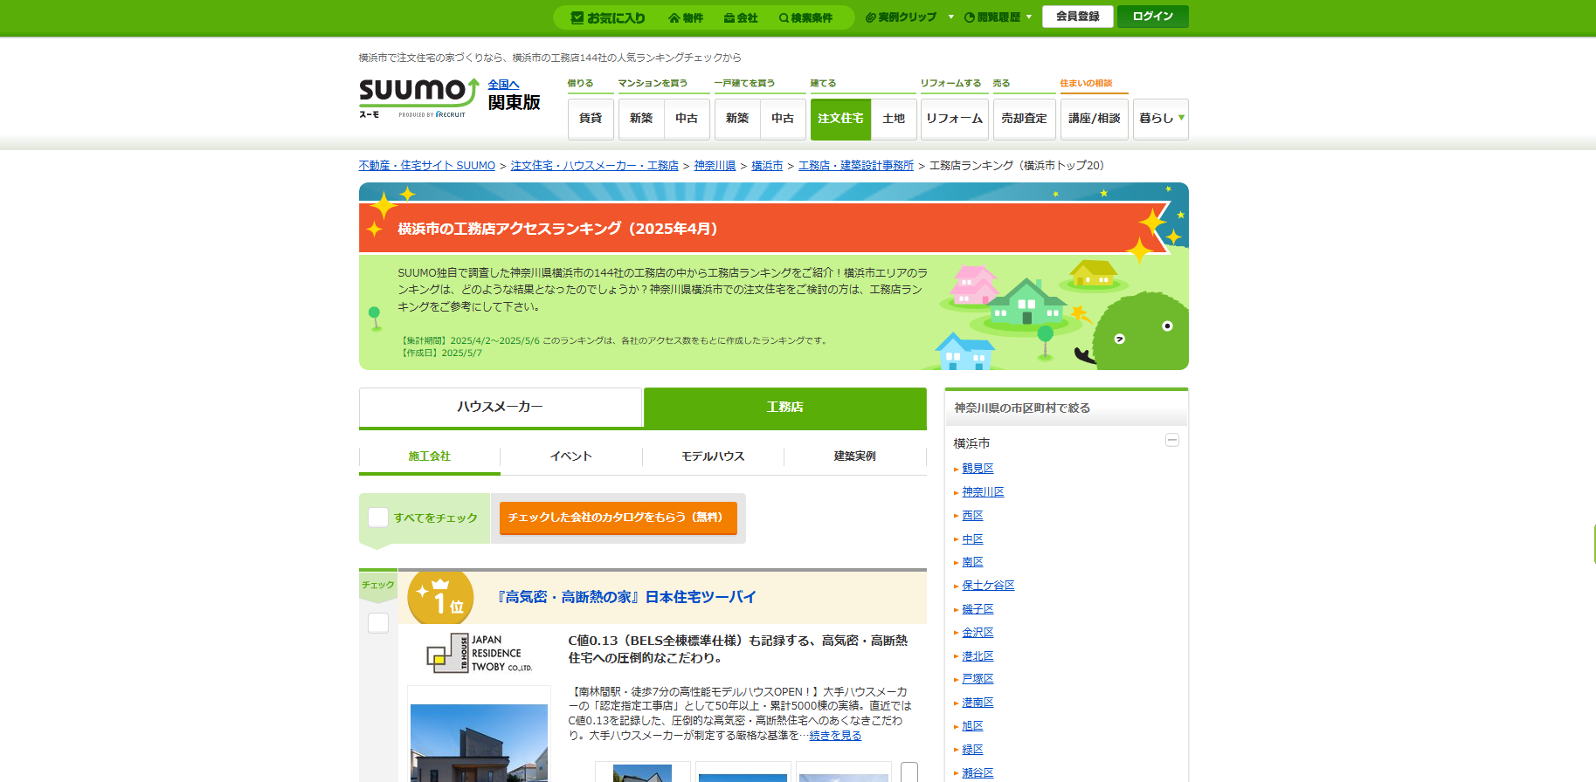
Task: Open the お気に入り favorites item
Action: point(608,17)
